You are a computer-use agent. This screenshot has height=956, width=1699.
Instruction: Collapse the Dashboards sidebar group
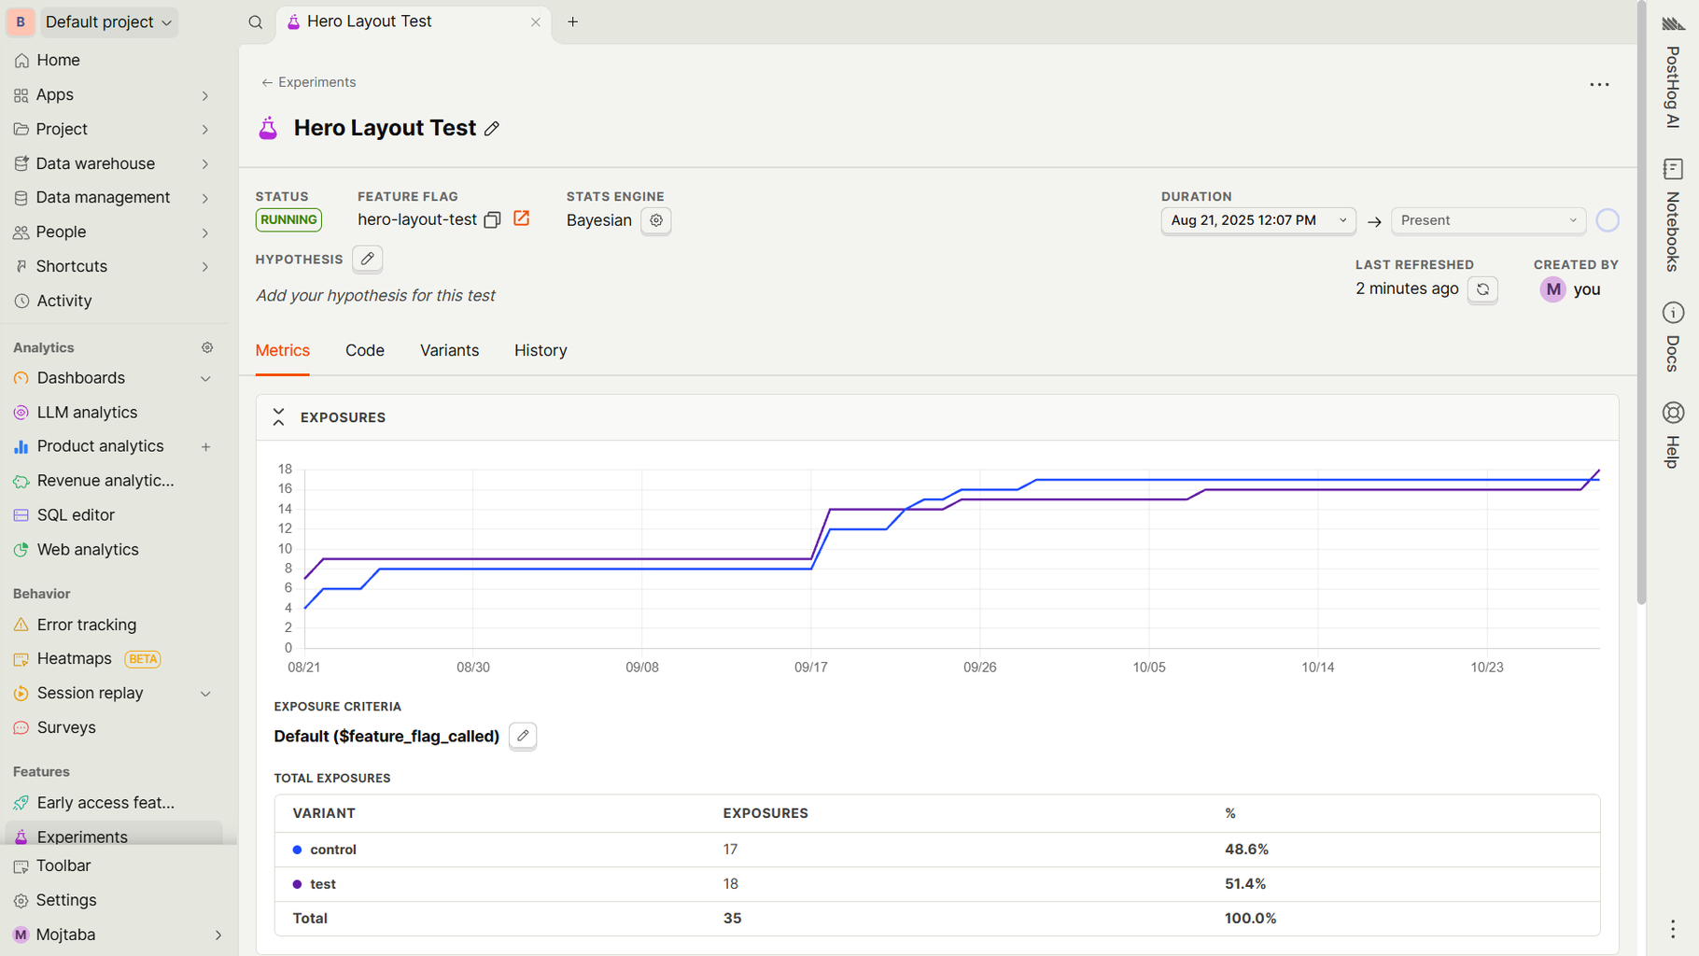205,378
